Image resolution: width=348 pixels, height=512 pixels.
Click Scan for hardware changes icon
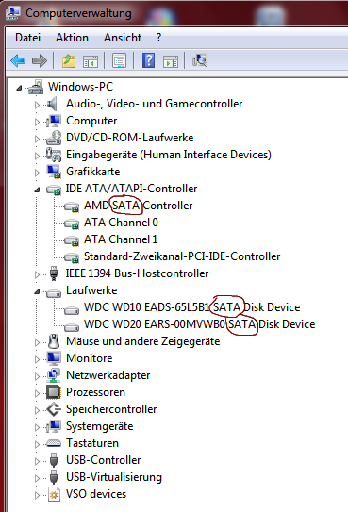[x=200, y=60]
